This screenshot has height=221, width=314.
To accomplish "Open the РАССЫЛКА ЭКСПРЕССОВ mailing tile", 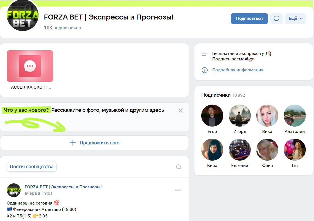I will pos(30,66).
